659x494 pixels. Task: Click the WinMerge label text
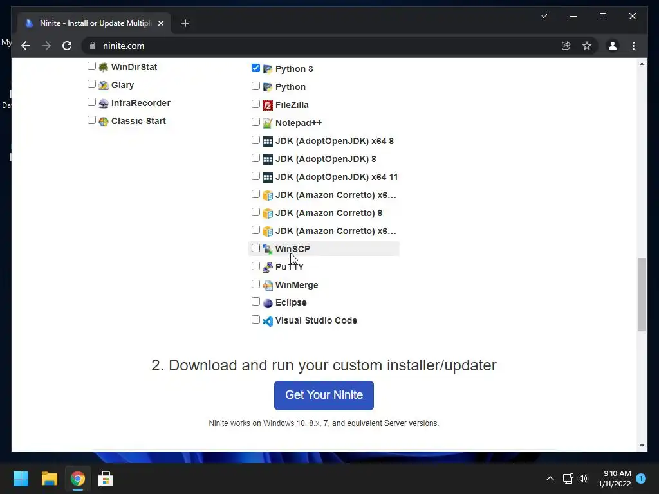(x=297, y=285)
